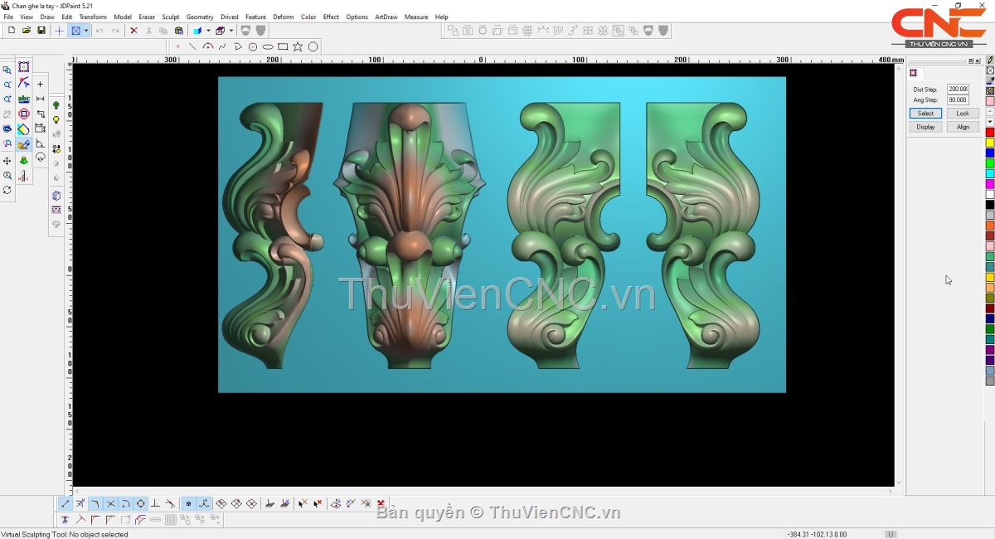Click the Save file icon

tap(41, 31)
